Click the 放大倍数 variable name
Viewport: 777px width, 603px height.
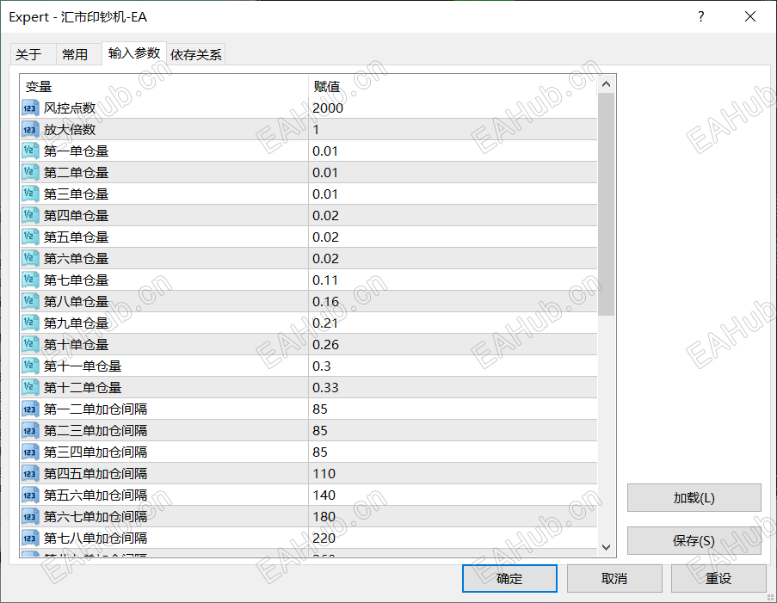click(x=70, y=129)
